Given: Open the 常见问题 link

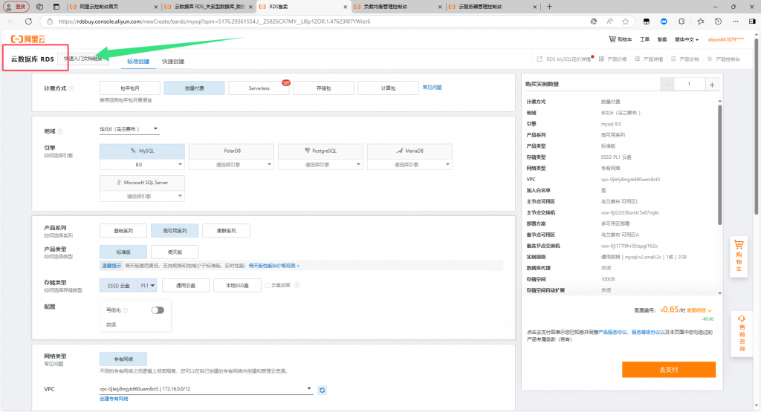Looking at the screenshot, I should (x=432, y=88).
